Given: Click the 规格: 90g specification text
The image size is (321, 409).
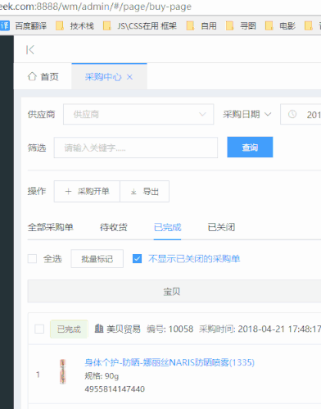Looking at the screenshot, I should [102, 376].
